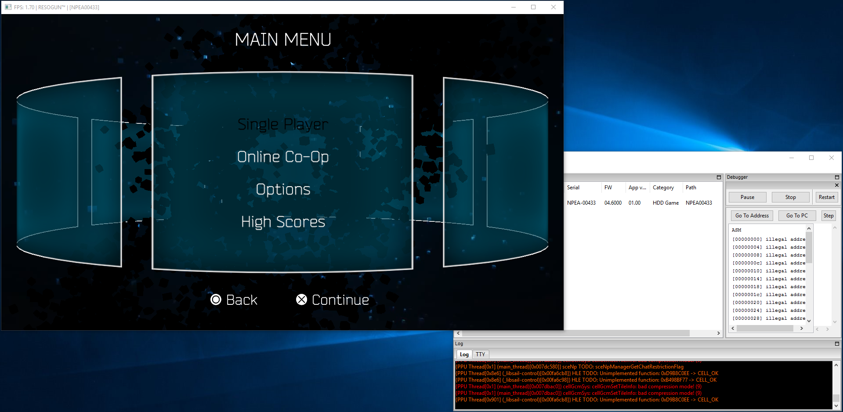Click the 04.6000 firmware cell
Screen dimensions: 843x412
pos(613,203)
